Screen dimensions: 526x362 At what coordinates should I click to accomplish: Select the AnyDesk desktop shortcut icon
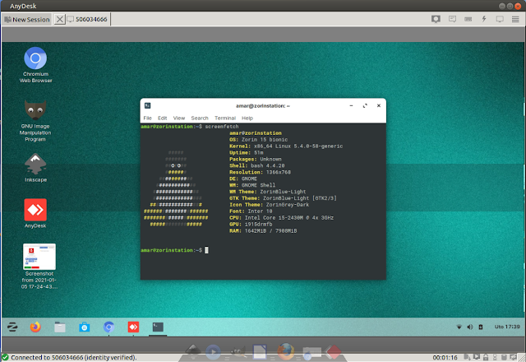[35, 213]
